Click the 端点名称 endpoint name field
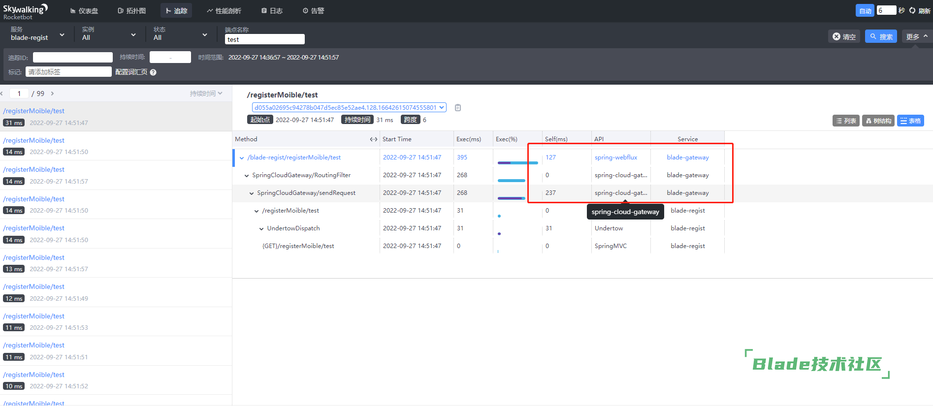Viewport: 933px width, 409px height. pos(264,39)
